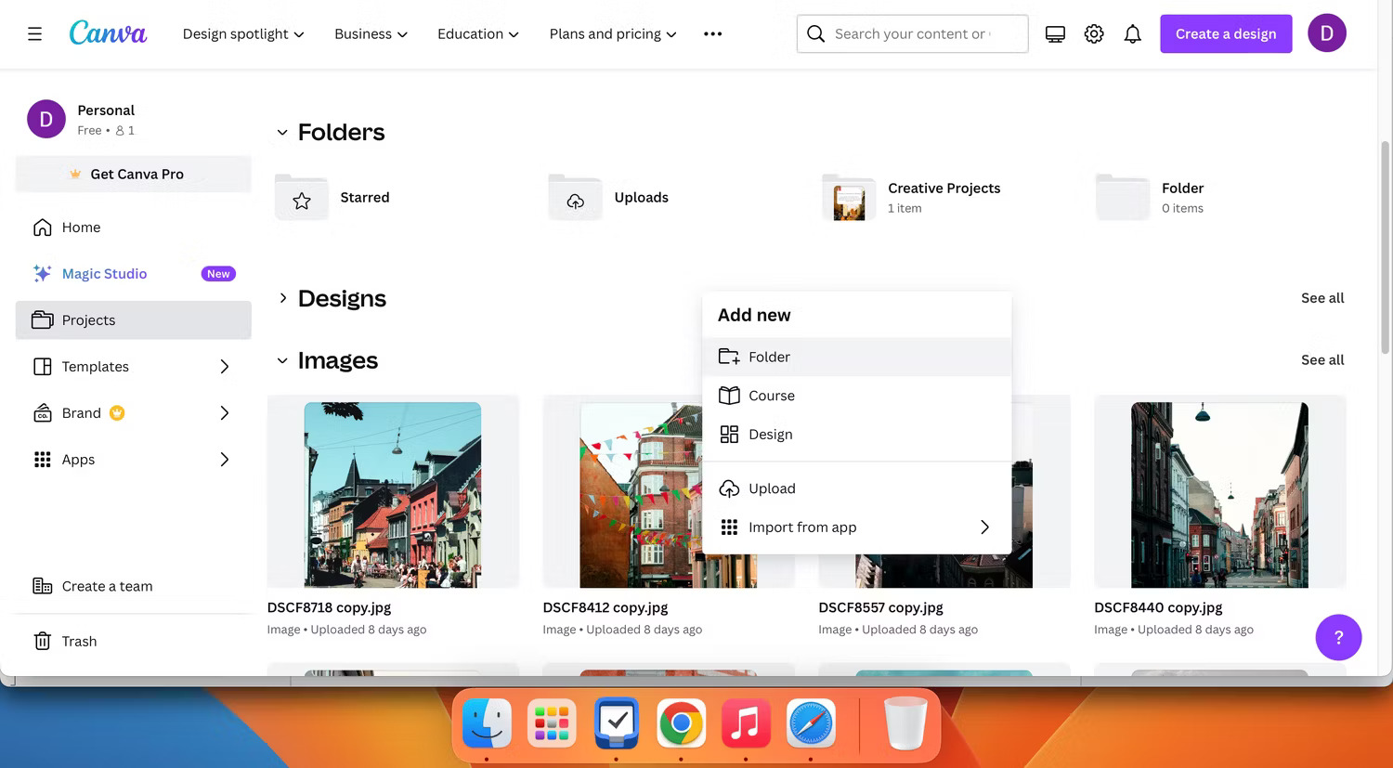Image resolution: width=1393 pixels, height=768 pixels.
Task: Collapse the Folders section
Action: click(x=282, y=133)
